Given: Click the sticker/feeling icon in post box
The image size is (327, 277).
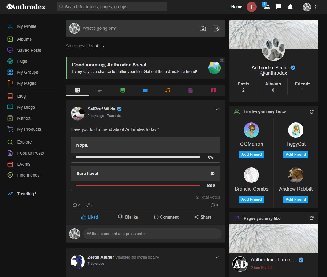Looking at the screenshot, I should pos(217,28).
